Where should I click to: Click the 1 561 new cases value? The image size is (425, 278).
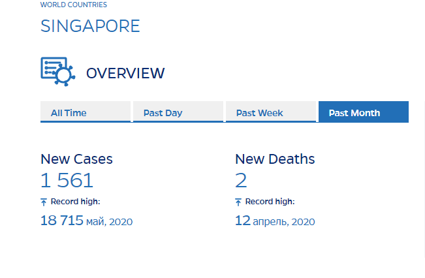pyautogui.click(x=67, y=180)
